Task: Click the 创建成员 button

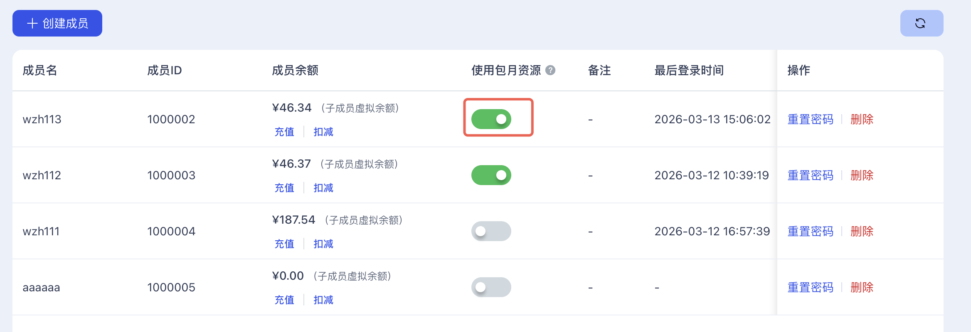Action: pos(57,23)
